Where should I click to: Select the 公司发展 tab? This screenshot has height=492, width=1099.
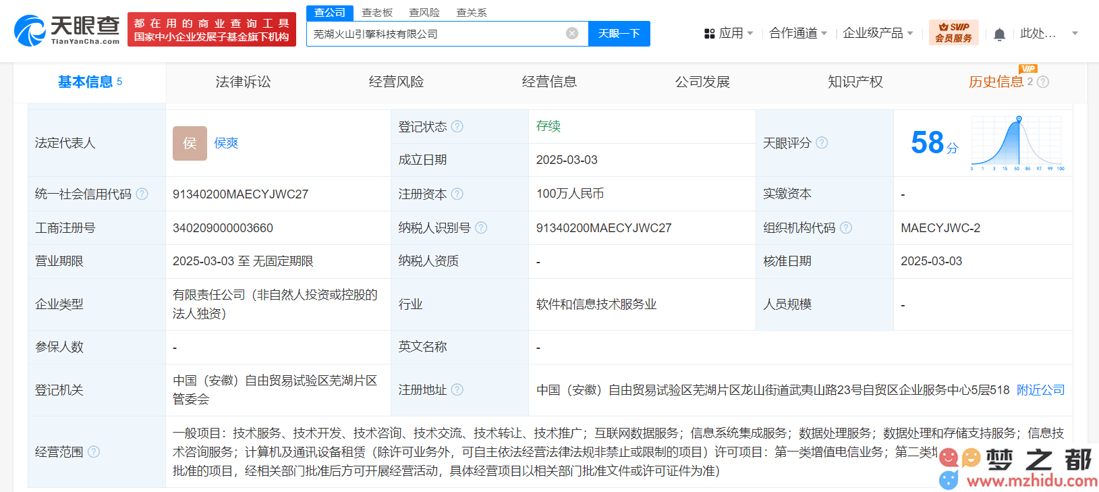click(702, 82)
